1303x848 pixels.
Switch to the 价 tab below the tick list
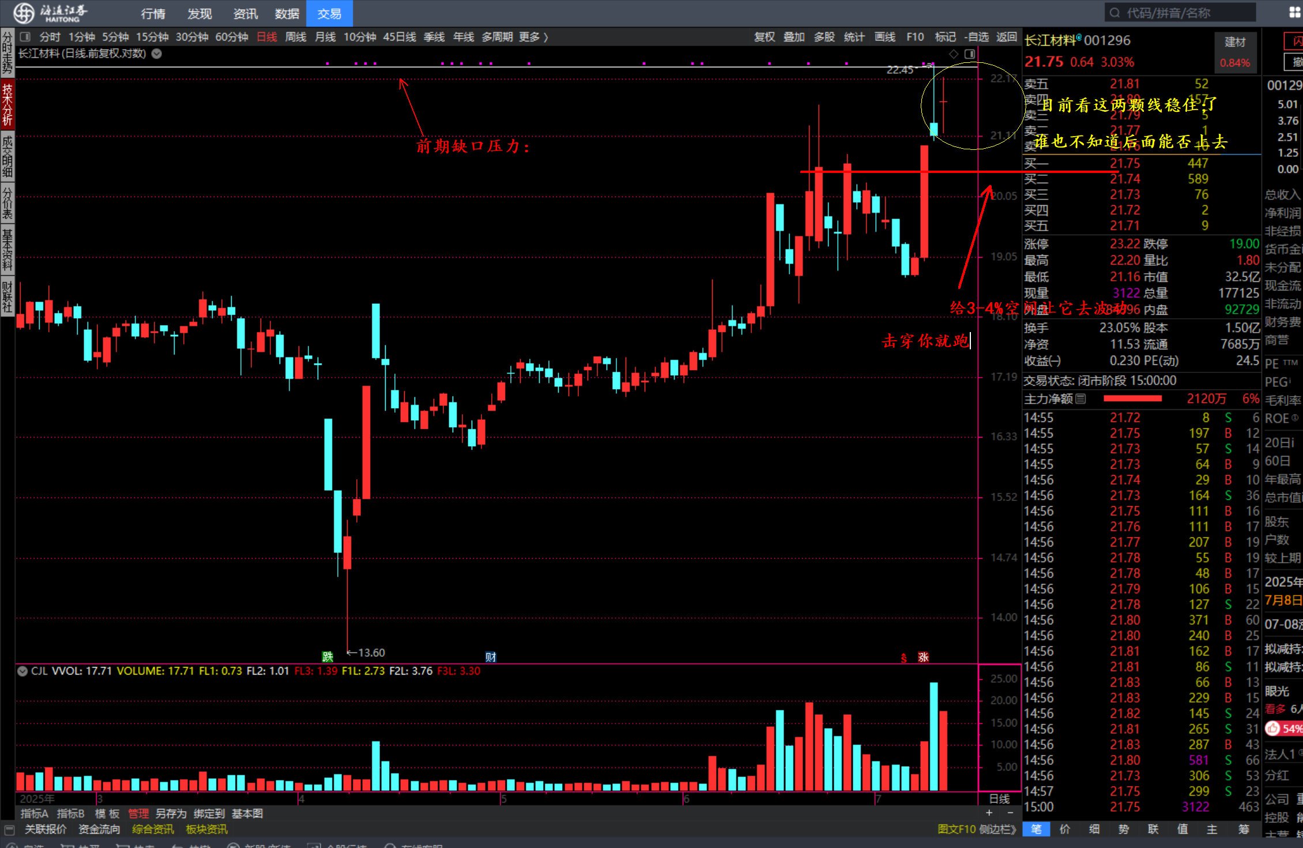[x=1065, y=829]
